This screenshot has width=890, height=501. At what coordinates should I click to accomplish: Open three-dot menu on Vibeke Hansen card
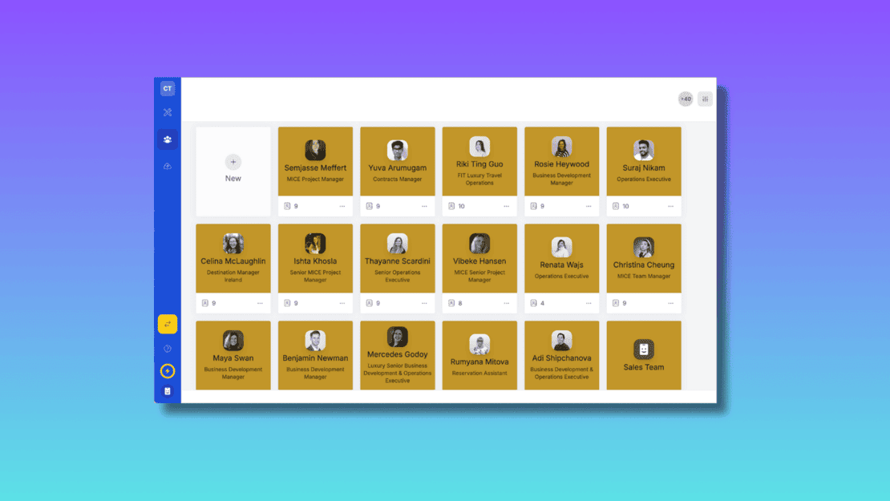click(507, 303)
